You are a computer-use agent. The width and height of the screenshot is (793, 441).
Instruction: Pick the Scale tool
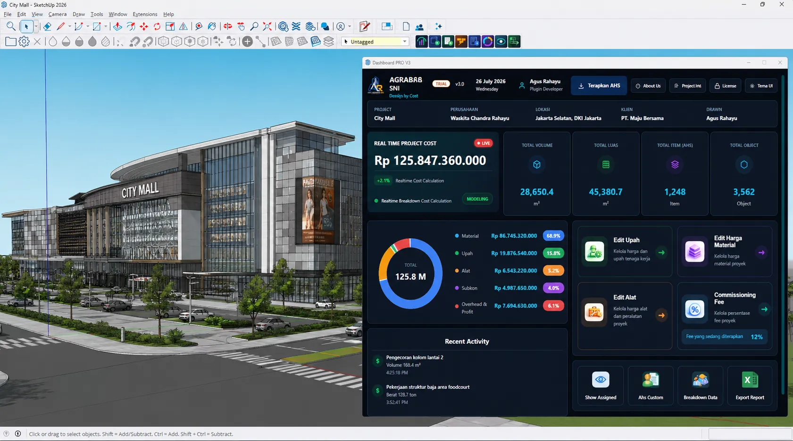170,26
